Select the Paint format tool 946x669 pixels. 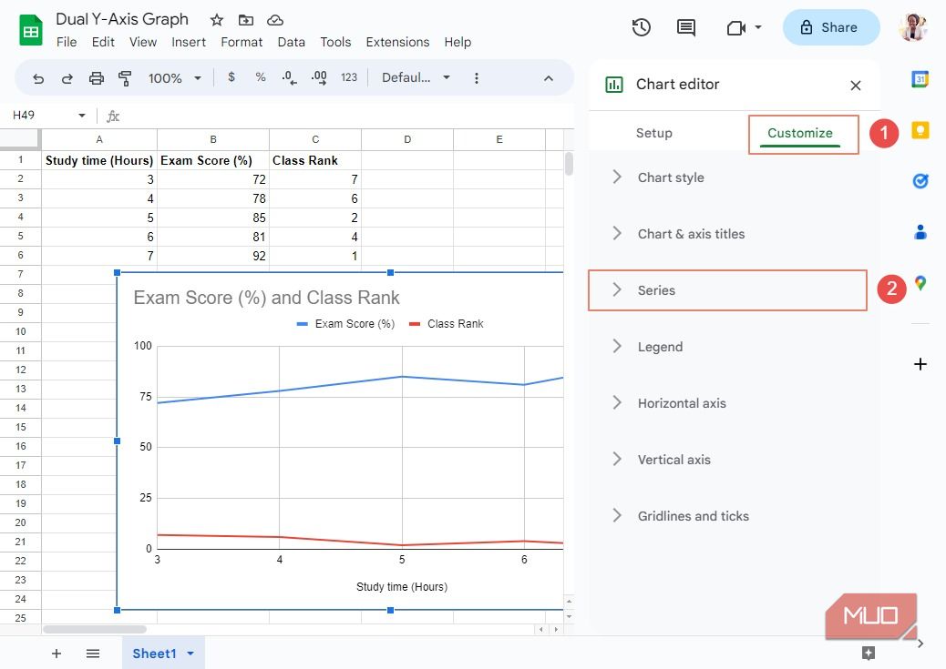125,78
